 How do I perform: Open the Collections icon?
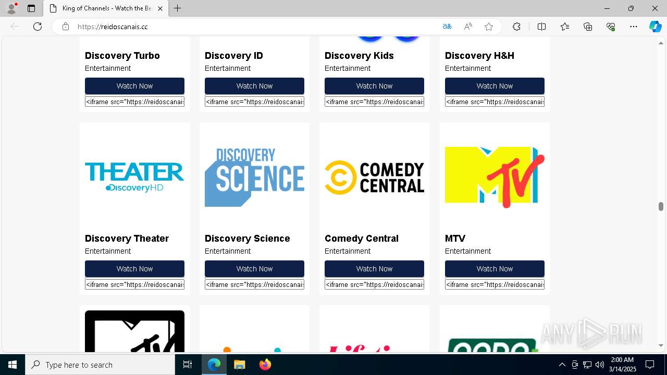coord(588,27)
